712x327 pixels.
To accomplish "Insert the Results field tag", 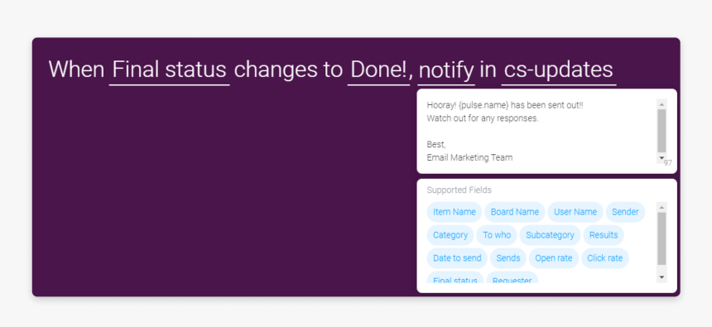I will point(604,235).
